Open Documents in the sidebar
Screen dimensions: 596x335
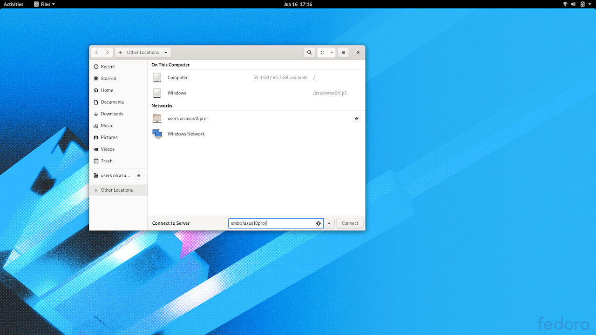click(118, 102)
